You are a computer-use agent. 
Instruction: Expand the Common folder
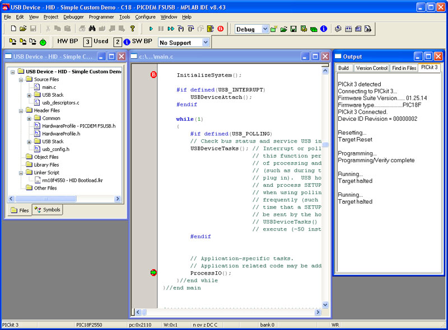(x=29, y=119)
